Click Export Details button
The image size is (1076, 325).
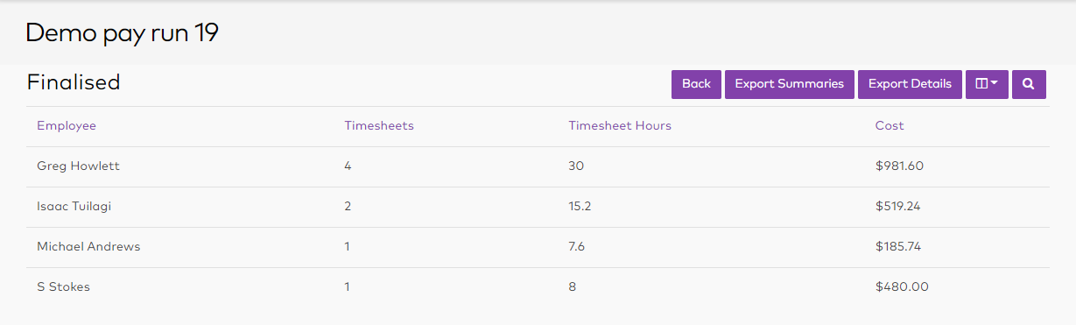(910, 84)
